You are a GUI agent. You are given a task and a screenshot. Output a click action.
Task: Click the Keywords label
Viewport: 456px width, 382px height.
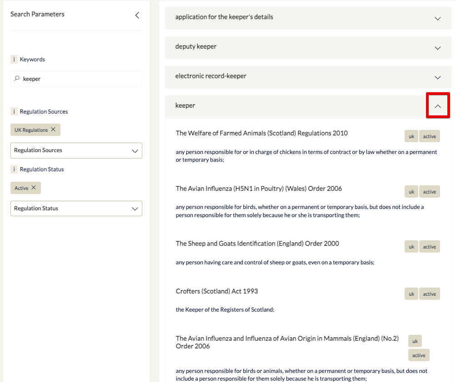coord(32,59)
